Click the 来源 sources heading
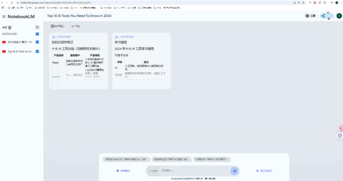The width and height of the screenshot is (343, 181). 4,28
